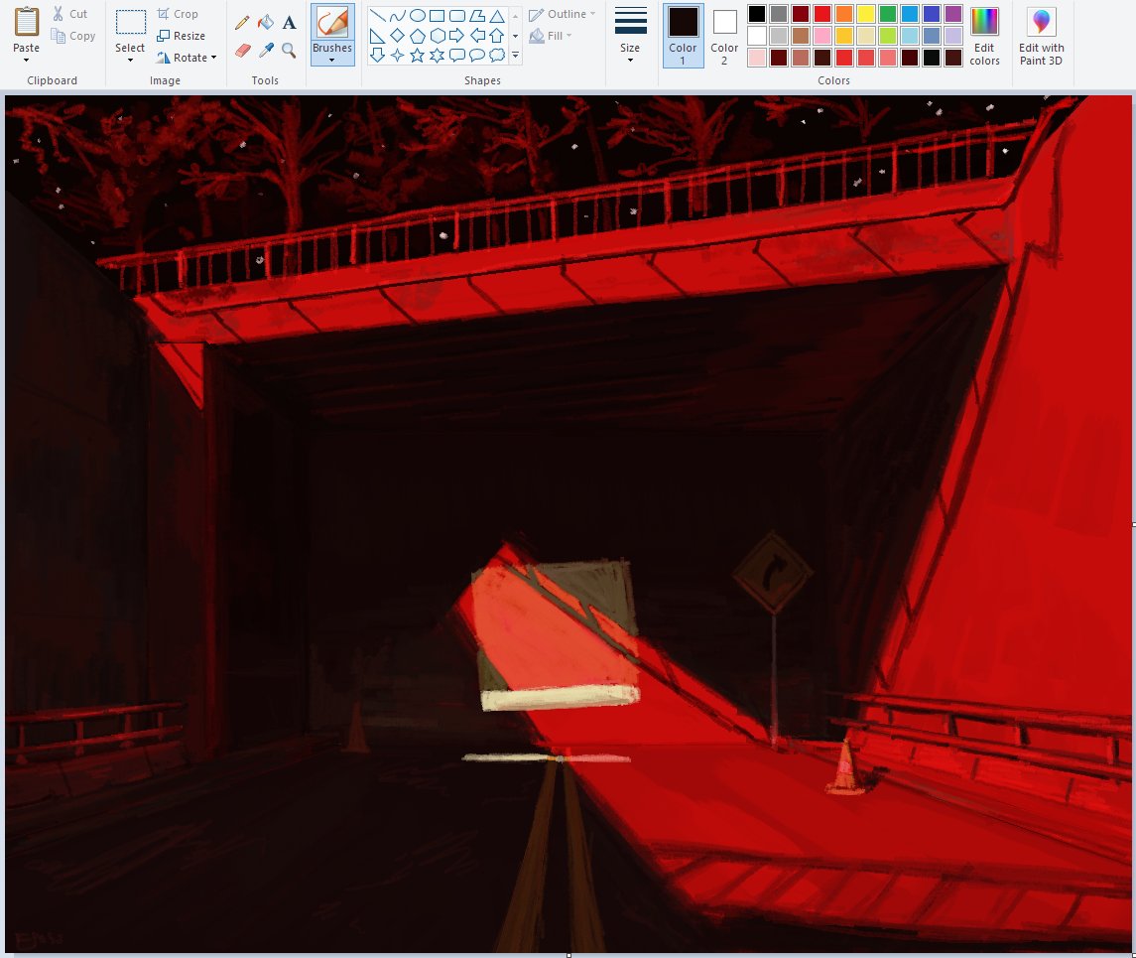This screenshot has height=958, width=1136.
Task: Click the Paste clipboard icon
Action: (26, 23)
